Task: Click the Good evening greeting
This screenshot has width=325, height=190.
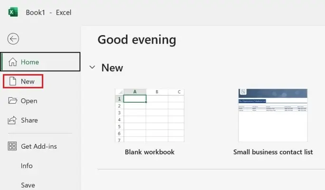Action: point(137,40)
